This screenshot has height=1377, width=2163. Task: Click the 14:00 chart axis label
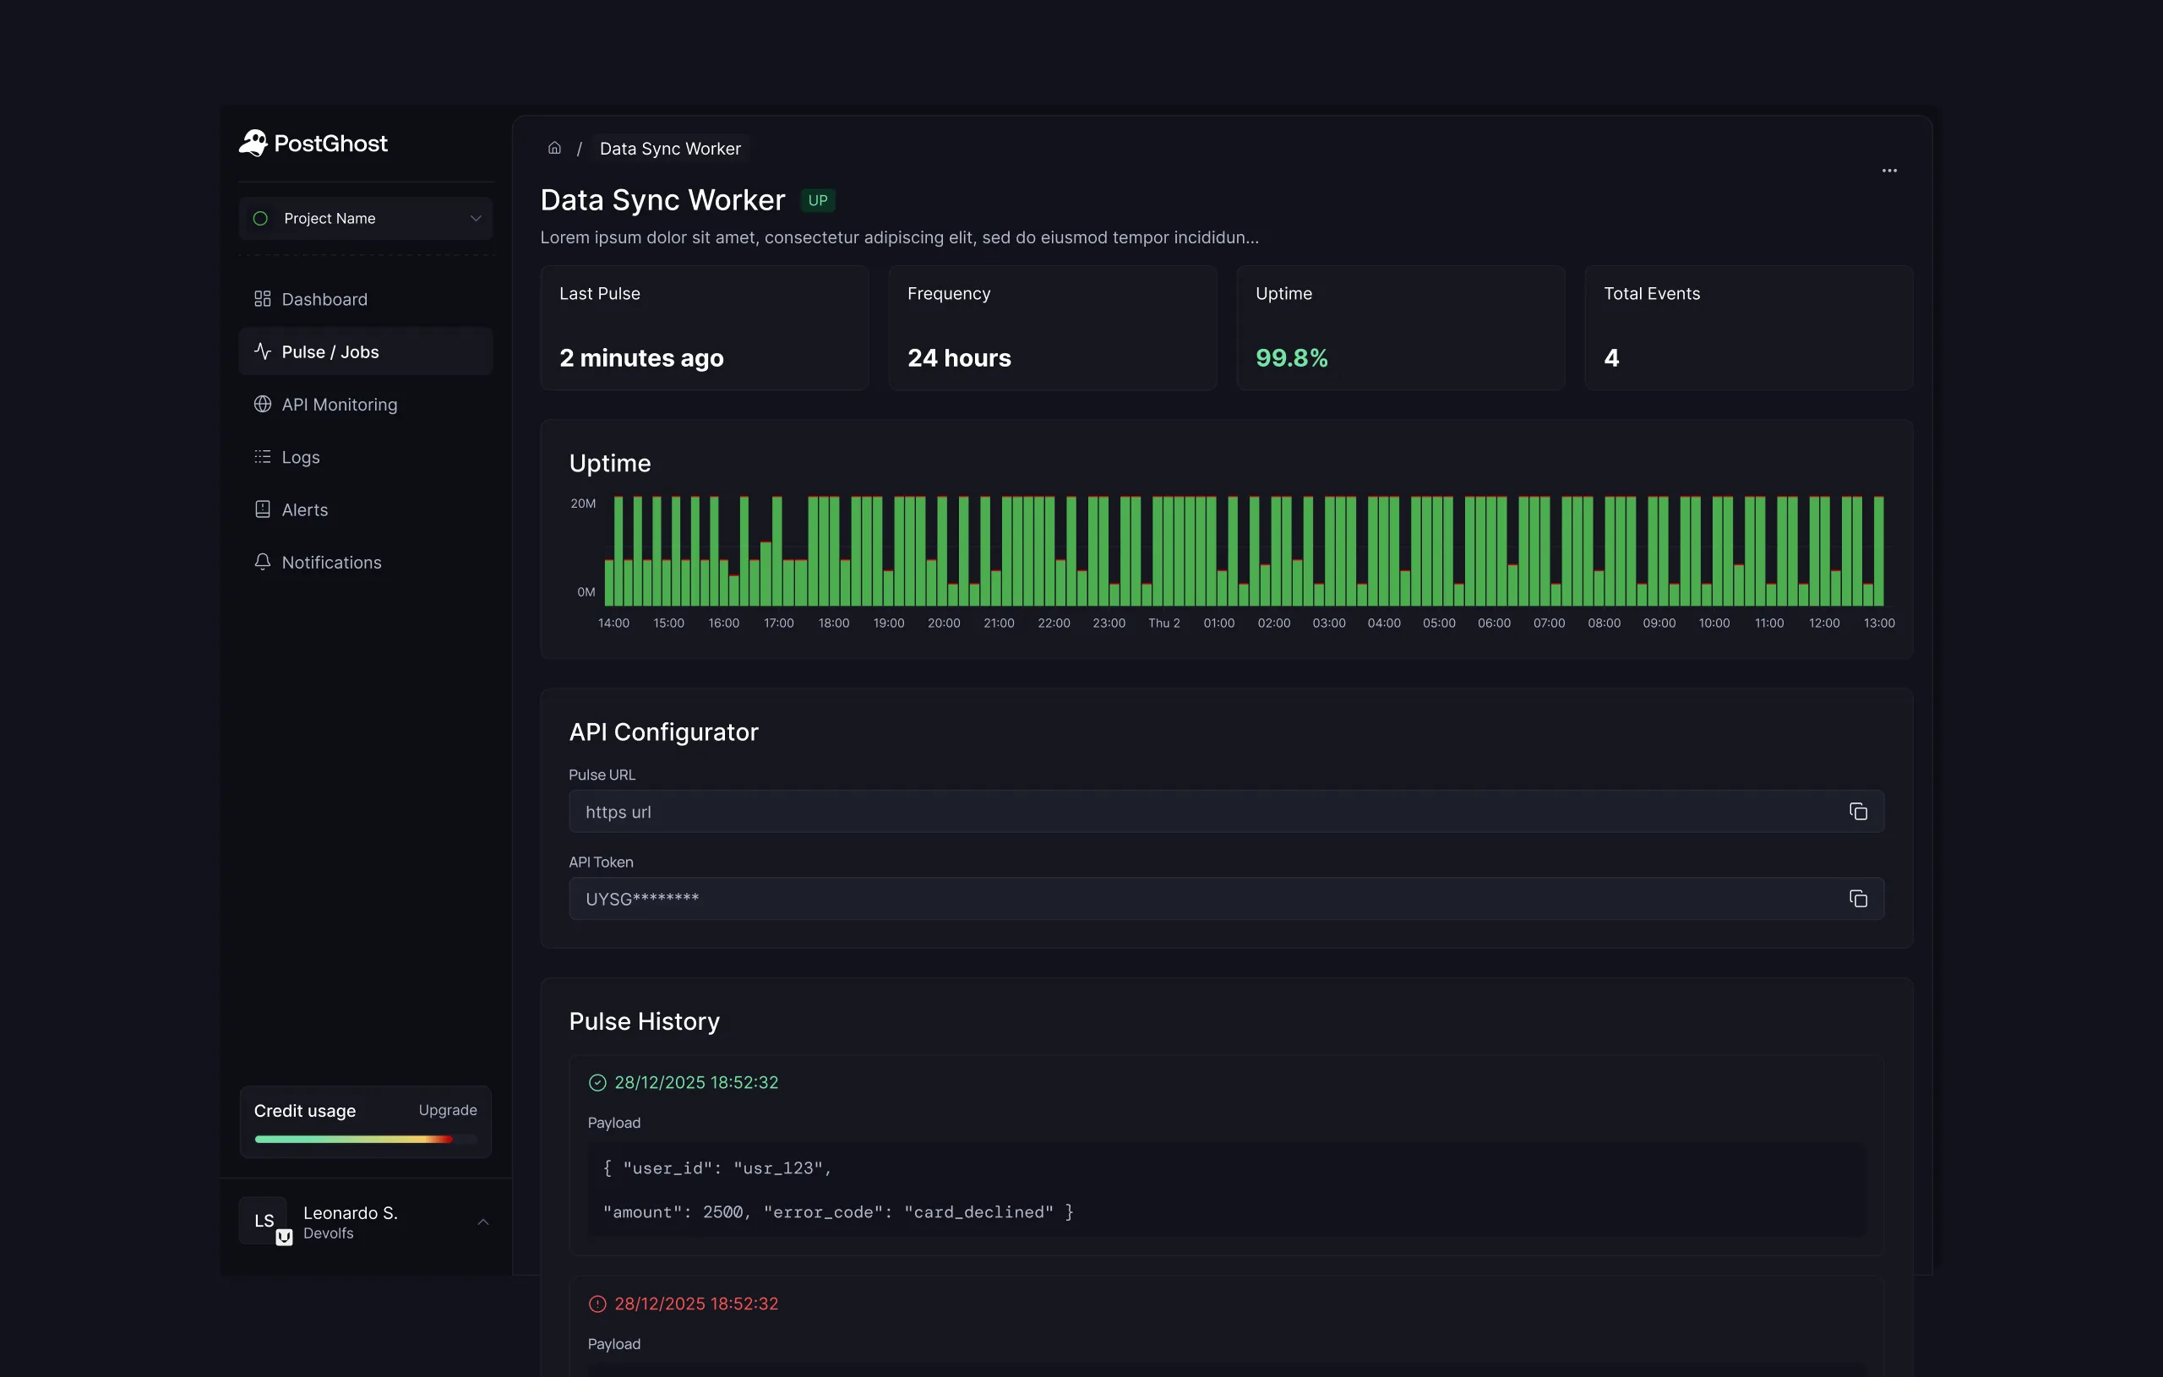coord(613,623)
